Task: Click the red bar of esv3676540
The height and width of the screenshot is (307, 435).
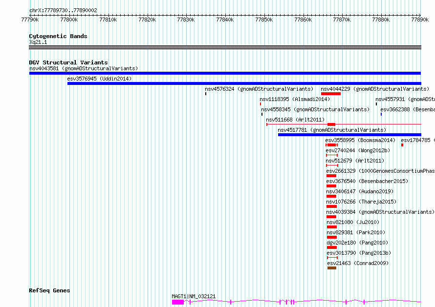Action: click(x=331, y=186)
